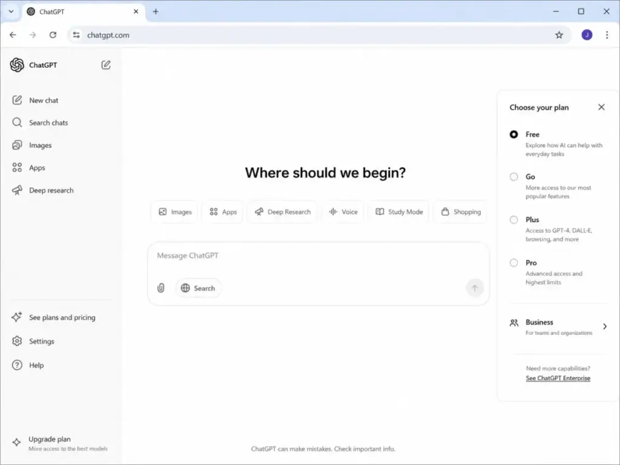
Task: Click the Shopping chip
Action: coord(461,212)
